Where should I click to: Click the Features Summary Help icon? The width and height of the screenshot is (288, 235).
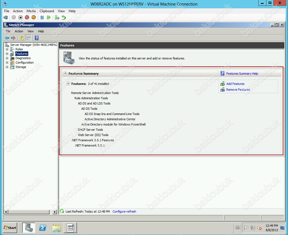click(222, 73)
